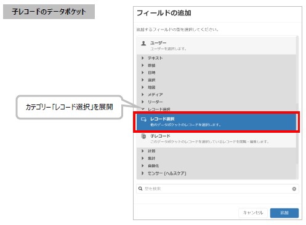
Task: Expand the 自動化 category
Action: coord(216,165)
